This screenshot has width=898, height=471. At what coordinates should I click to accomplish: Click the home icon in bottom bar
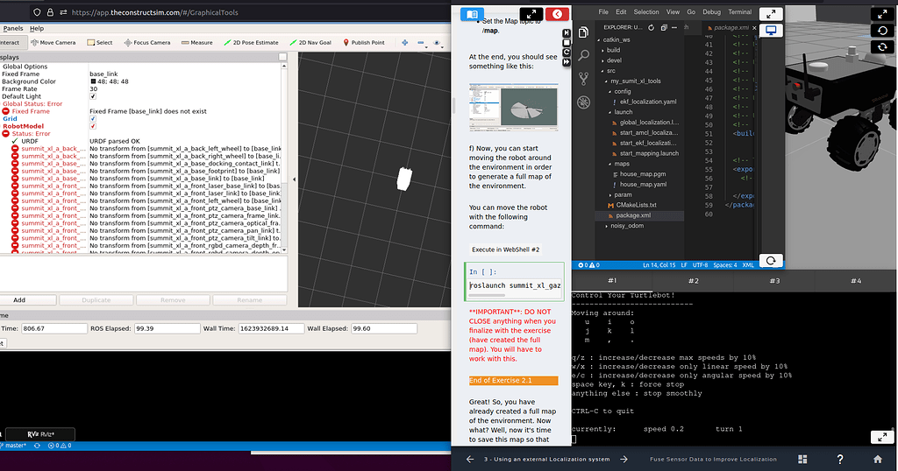(878, 459)
